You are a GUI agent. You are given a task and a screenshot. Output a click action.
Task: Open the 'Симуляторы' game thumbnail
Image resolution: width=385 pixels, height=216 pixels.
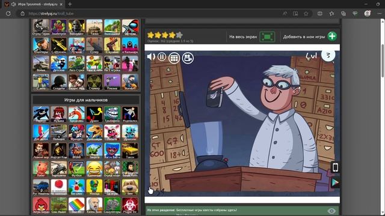[x=112, y=205]
